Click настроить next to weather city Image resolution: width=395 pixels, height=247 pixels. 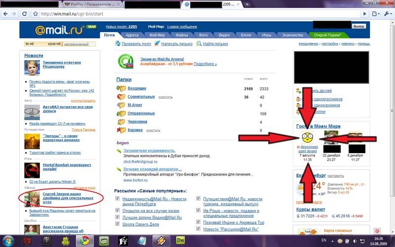pyautogui.click(x=336, y=176)
